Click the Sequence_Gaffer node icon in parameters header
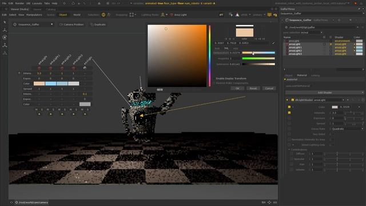This screenshot has width=366, height=206. click(287, 20)
